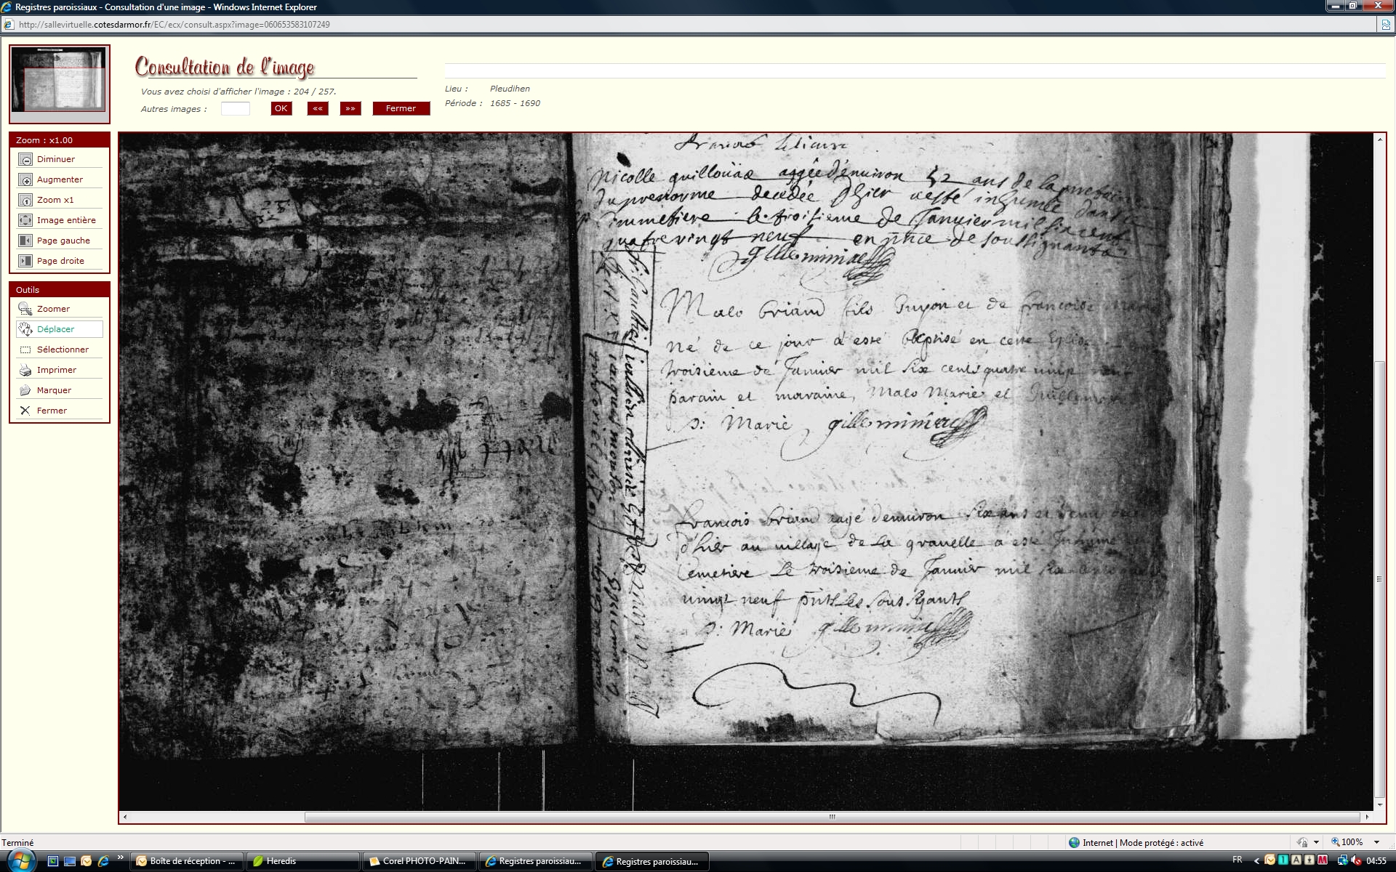The height and width of the screenshot is (872, 1396).
Task: Select the Zoomer magnifier tool
Action: (25, 309)
